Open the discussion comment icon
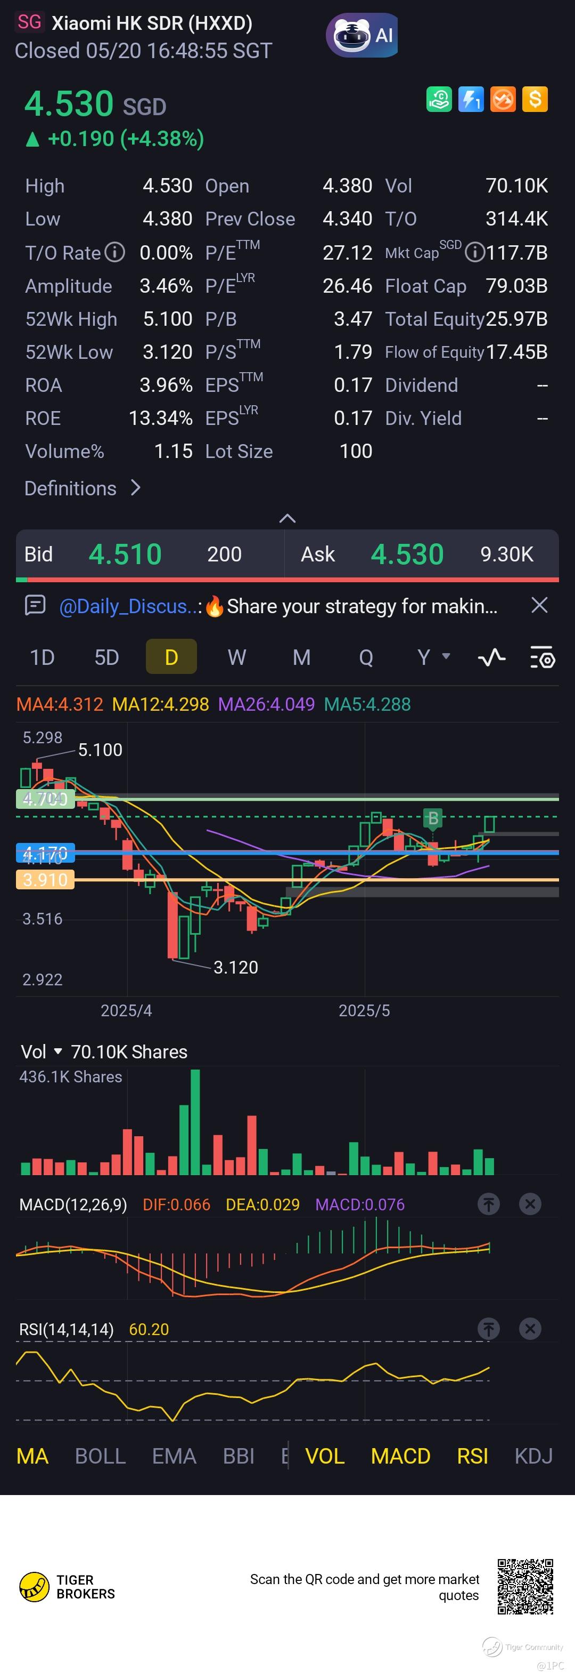The height and width of the screenshot is (1679, 575). pyautogui.click(x=35, y=606)
